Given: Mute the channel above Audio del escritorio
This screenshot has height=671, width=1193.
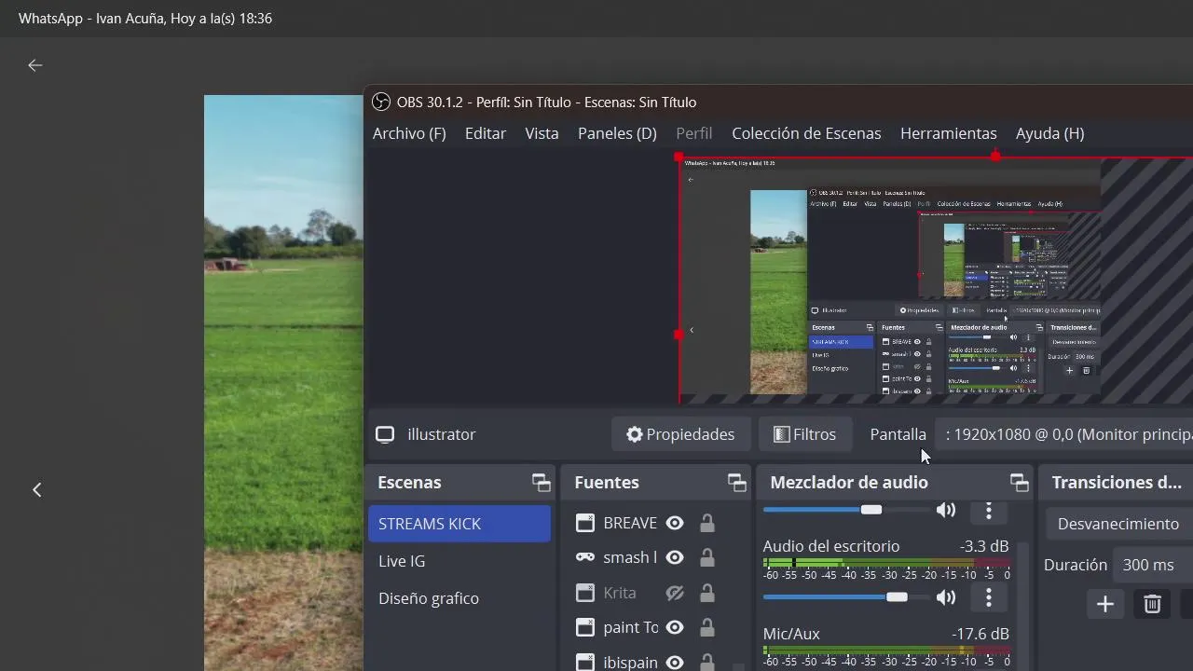Looking at the screenshot, I should pyautogui.click(x=946, y=510).
